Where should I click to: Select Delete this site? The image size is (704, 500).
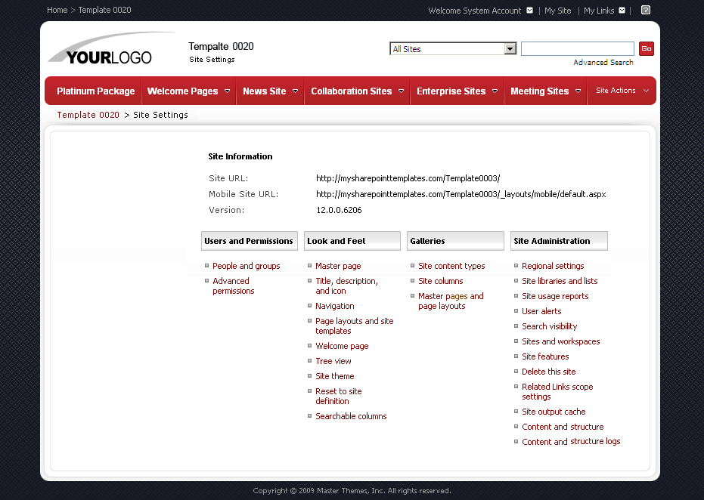[x=548, y=371]
